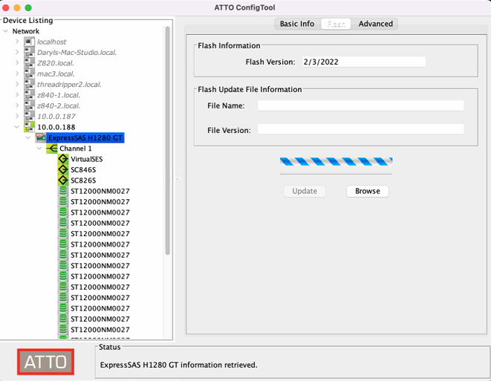Image resolution: width=491 pixels, height=381 pixels.
Task: Expand the z840-1.local node
Action: [x=17, y=95]
